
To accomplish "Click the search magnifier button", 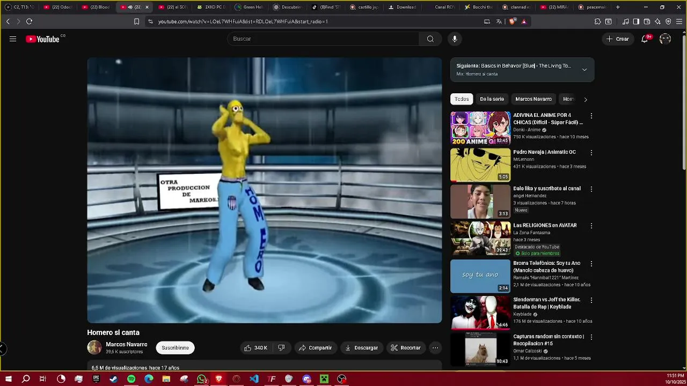I will click(430, 39).
